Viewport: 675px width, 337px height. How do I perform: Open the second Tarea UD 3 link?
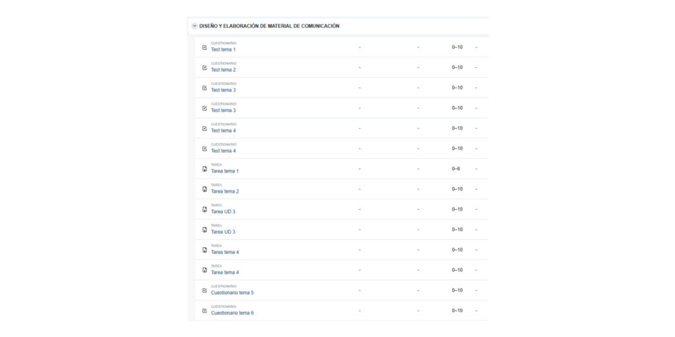tap(223, 232)
